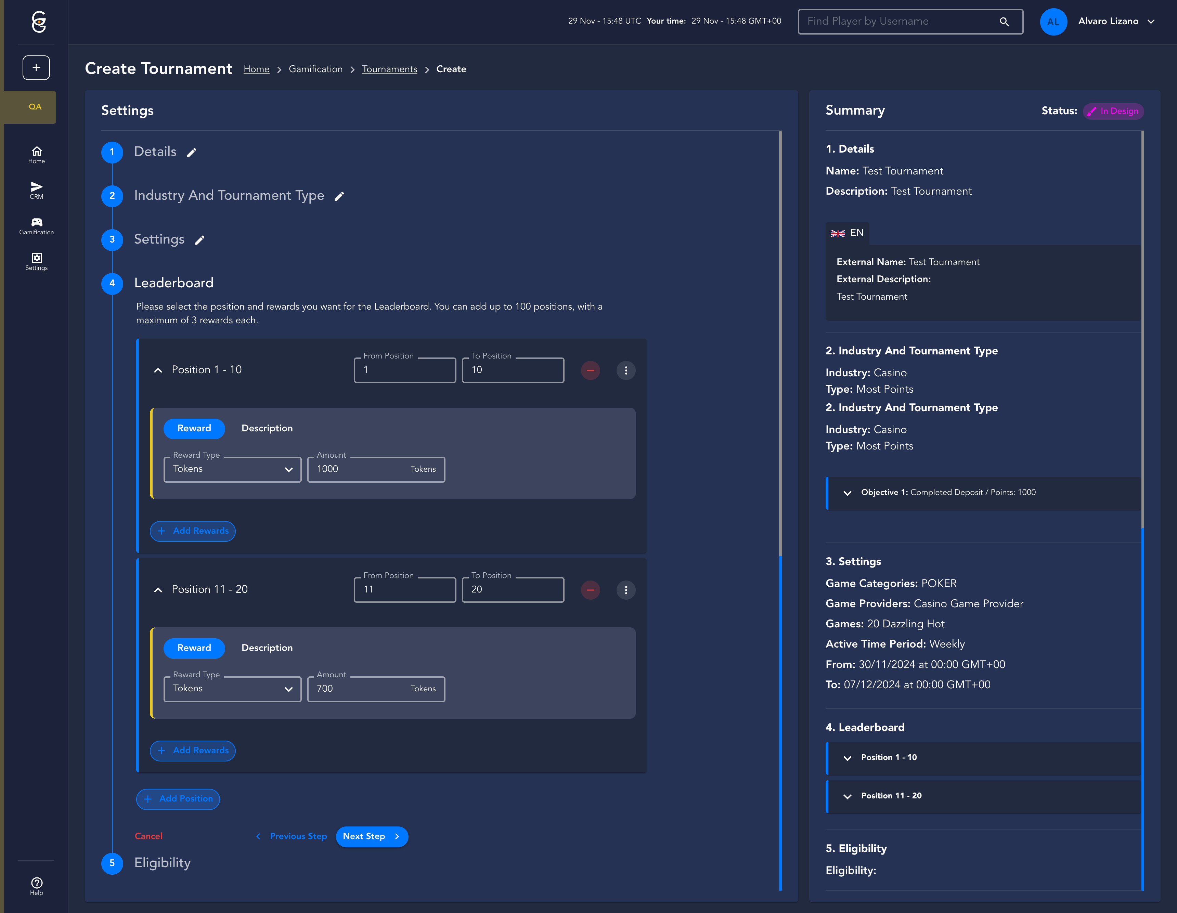Expand Position 1 - 10 in Summary leaderboard
This screenshot has height=913, width=1177.
click(x=847, y=758)
